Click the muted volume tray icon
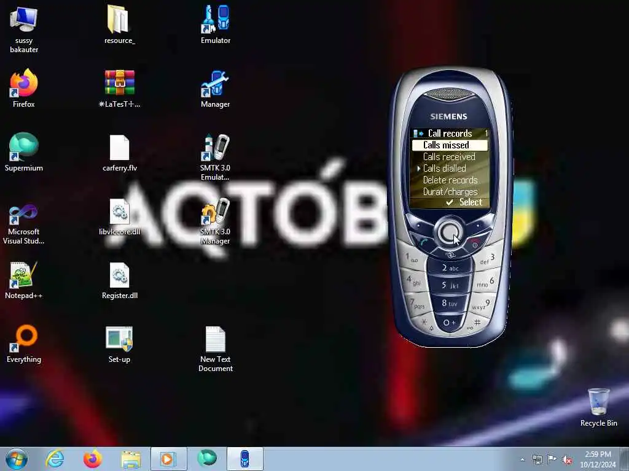The height and width of the screenshot is (471, 629). [x=567, y=460]
